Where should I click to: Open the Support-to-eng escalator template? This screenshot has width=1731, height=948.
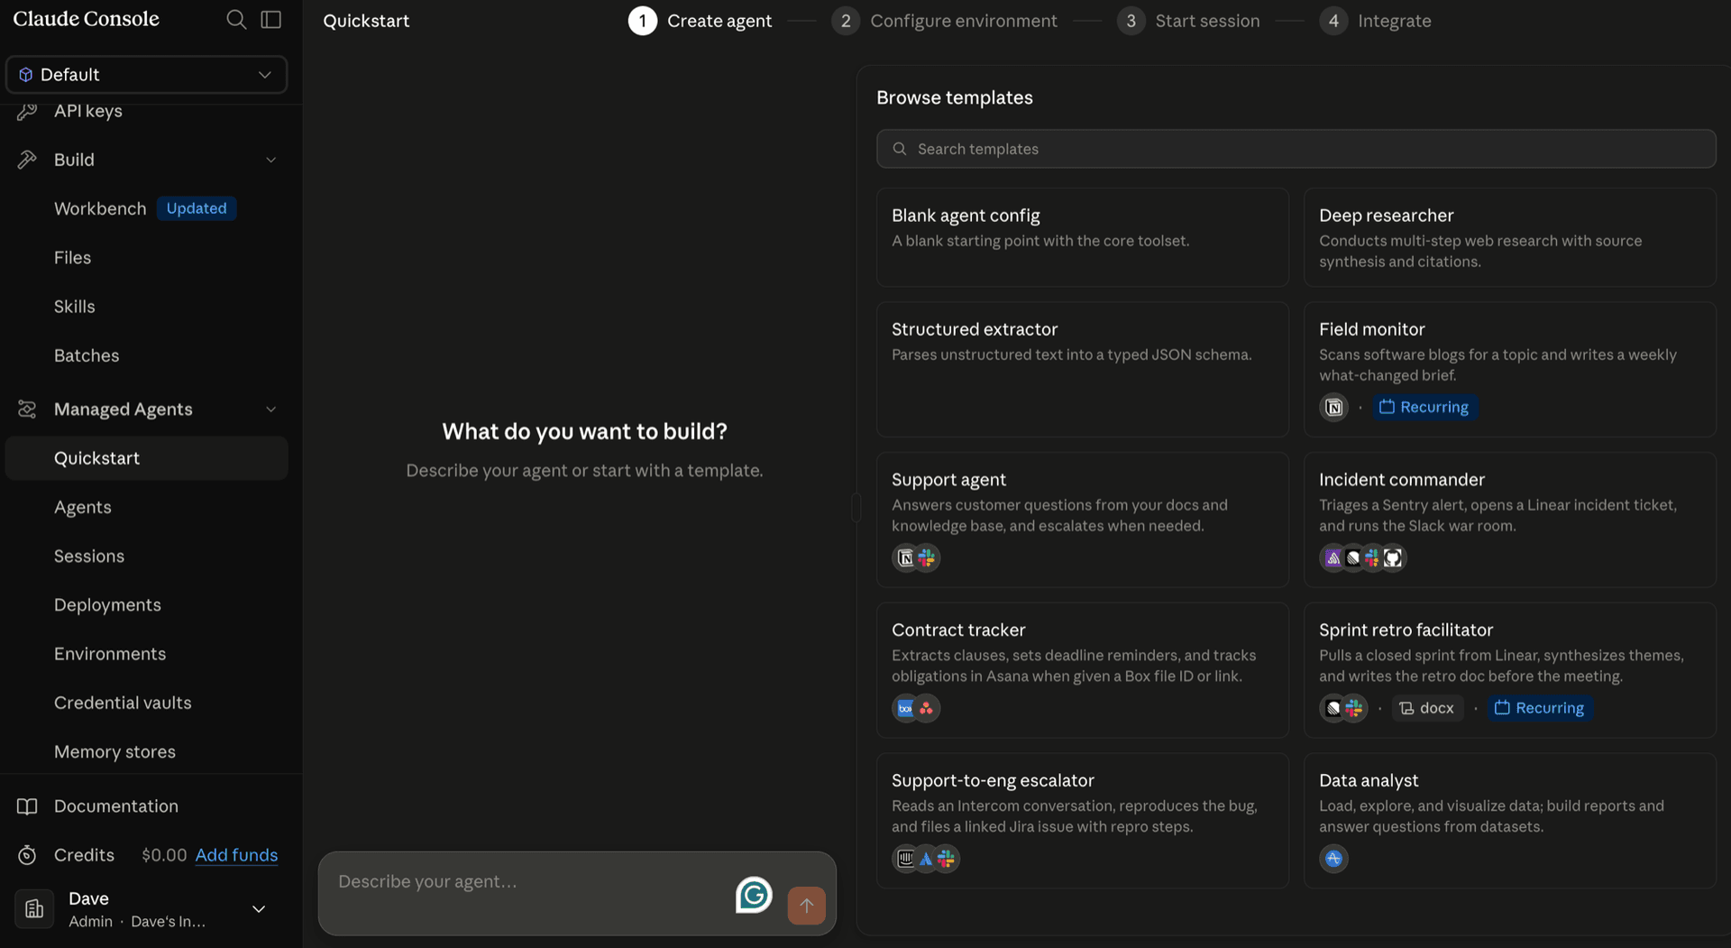1082,821
